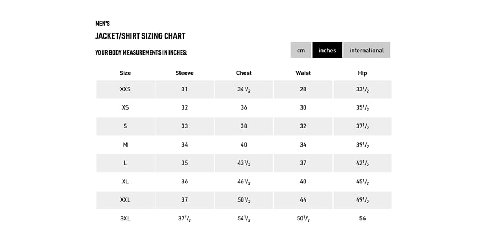Switch to international sizing

pyautogui.click(x=367, y=50)
